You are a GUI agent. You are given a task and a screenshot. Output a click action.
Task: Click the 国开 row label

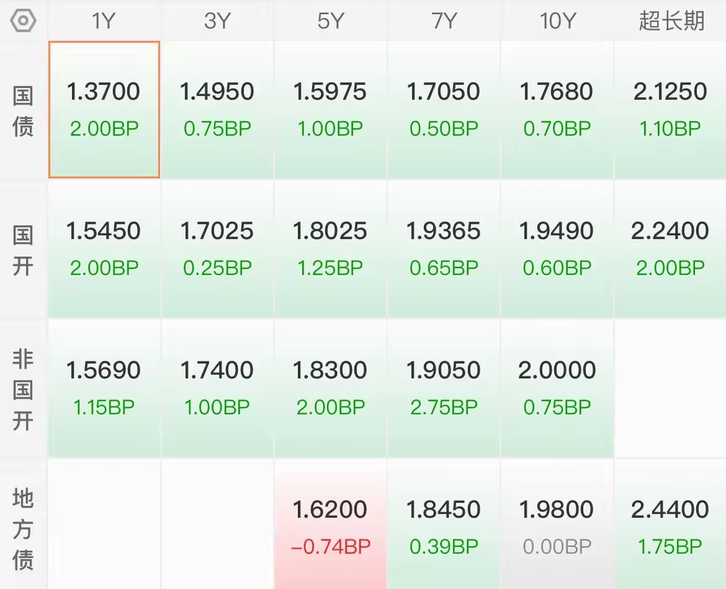pos(24,250)
